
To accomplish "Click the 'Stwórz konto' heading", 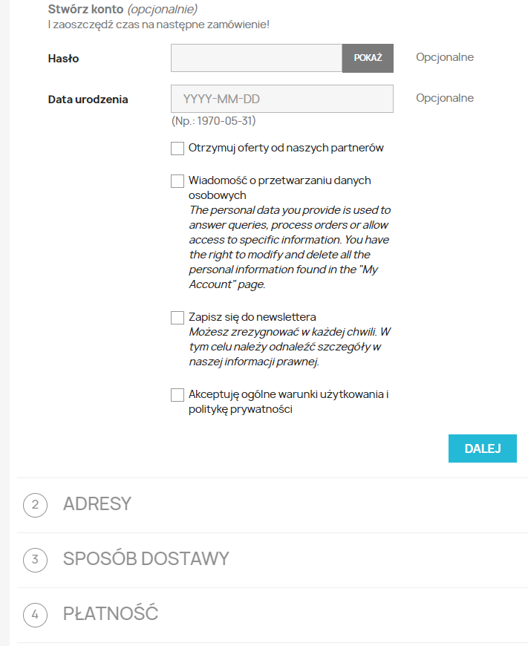I will point(85,9).
